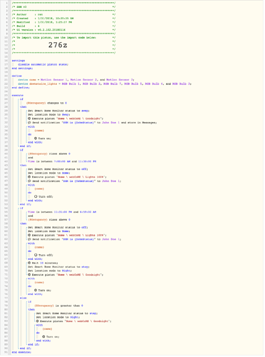Screen dimensions: 265x357
Task: Click the 'define' keyword on line 20
Action: tap(16, 76)
